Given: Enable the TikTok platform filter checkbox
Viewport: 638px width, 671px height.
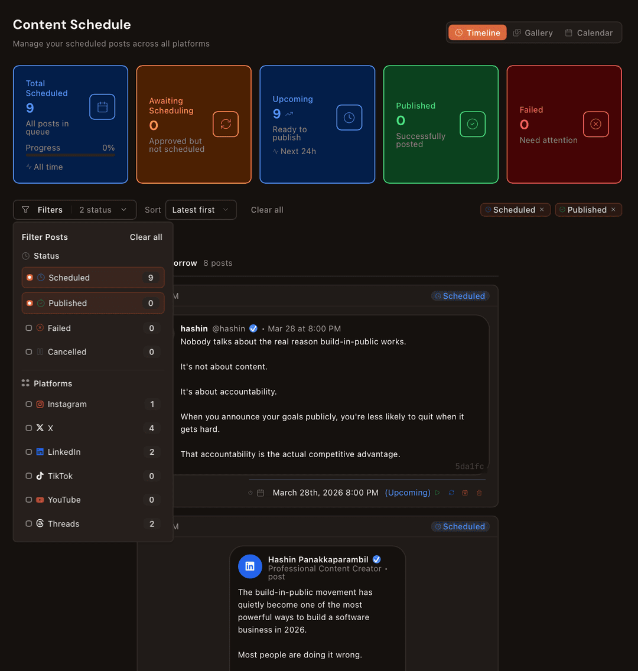Looking at the screenshot, I should [x=29, y=476].
